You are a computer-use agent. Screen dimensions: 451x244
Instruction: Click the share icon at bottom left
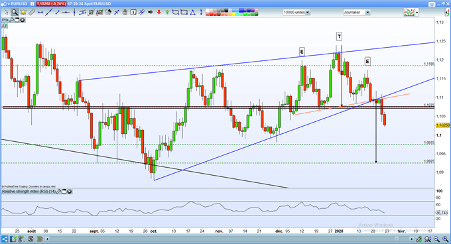[x=5, y=239]
